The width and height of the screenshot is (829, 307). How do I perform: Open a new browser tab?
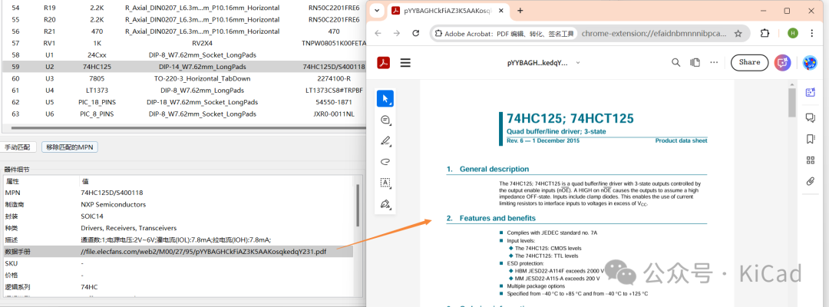[520, 11]
